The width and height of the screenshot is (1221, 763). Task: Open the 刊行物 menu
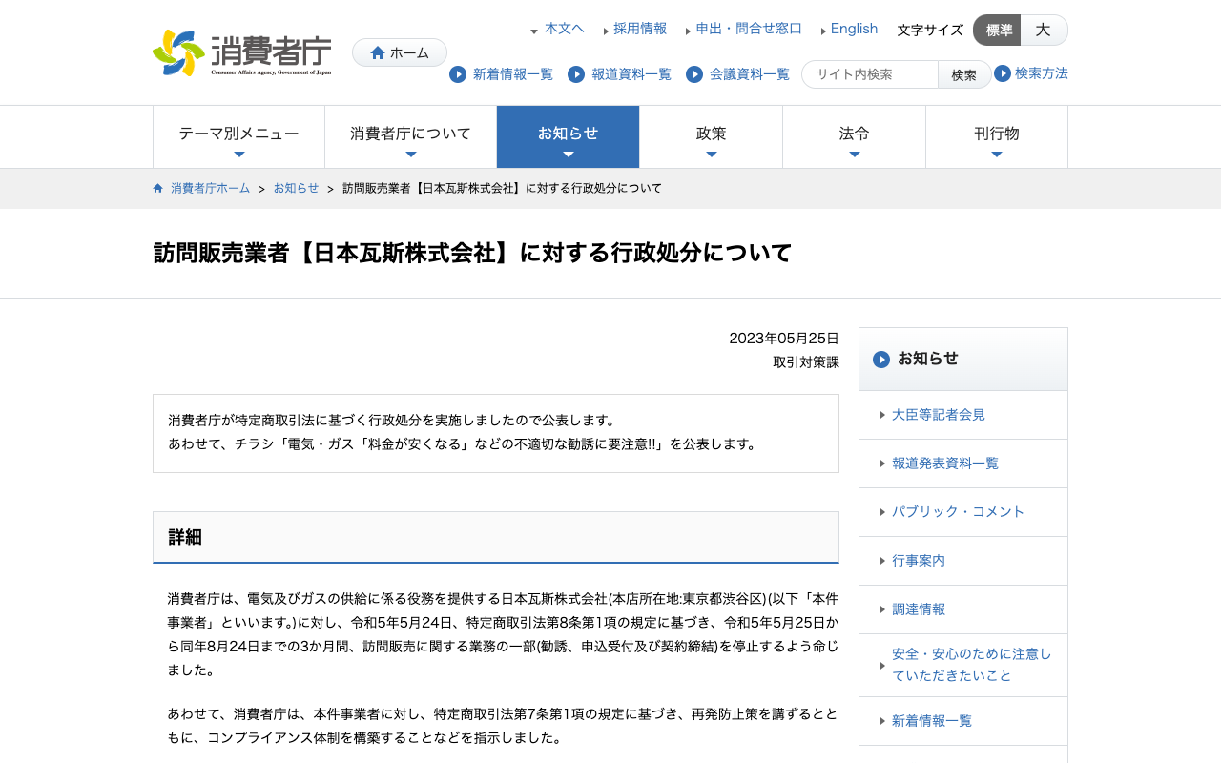[997, 137]
